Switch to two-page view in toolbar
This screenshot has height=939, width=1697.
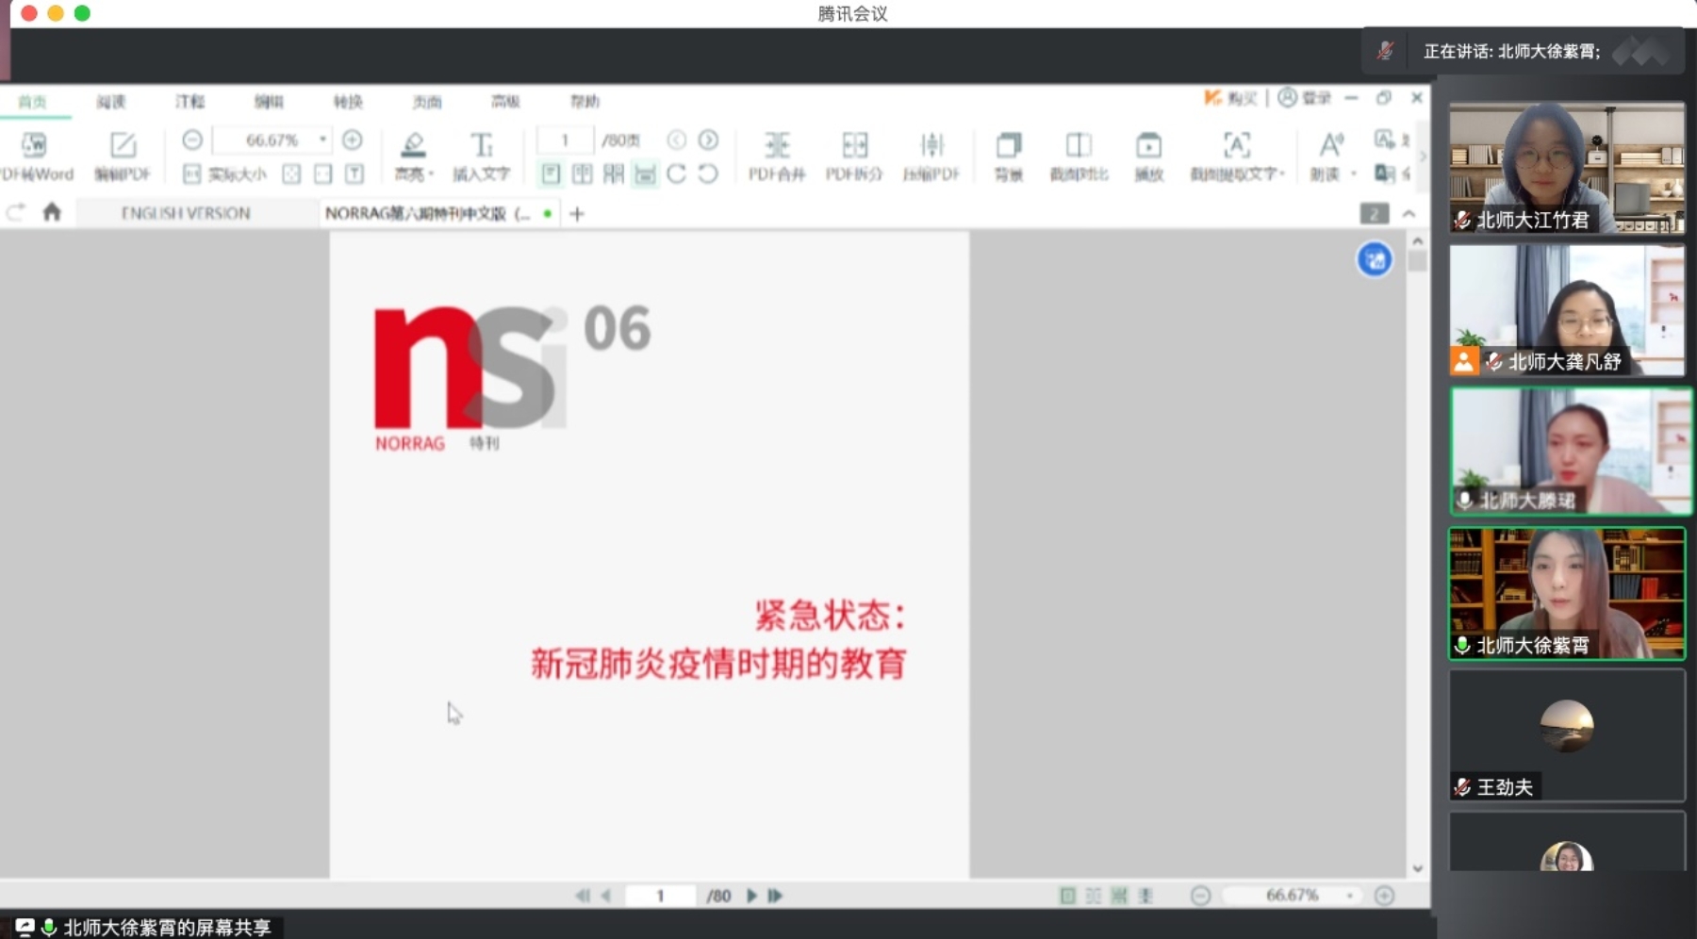pos(583,174)
